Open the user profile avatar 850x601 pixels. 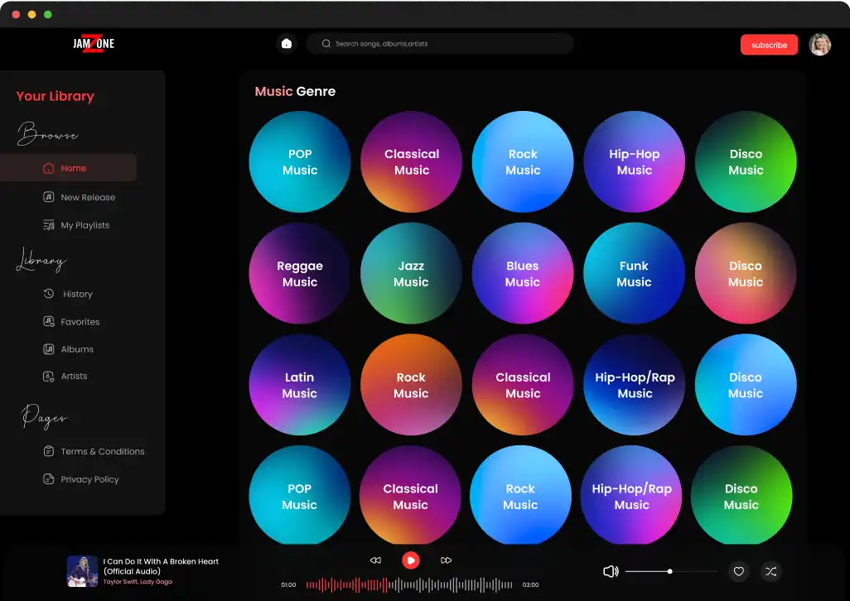819,45
